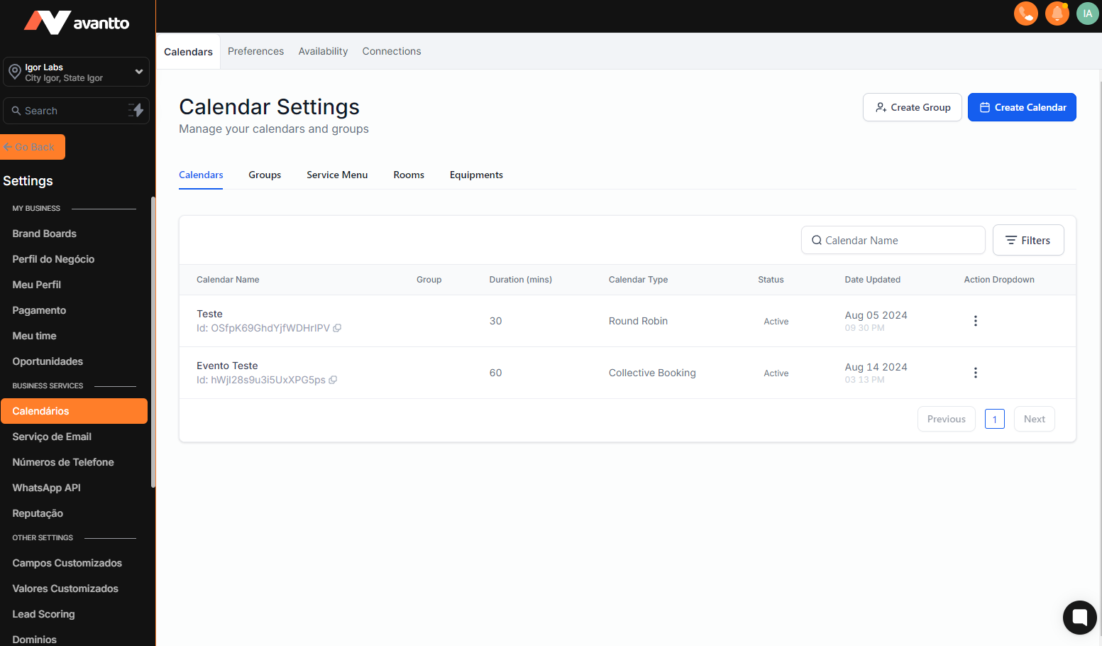Open the chat widget bubble
The width and height of the screenshot is (1102, 646).
tap(1079, 616)
